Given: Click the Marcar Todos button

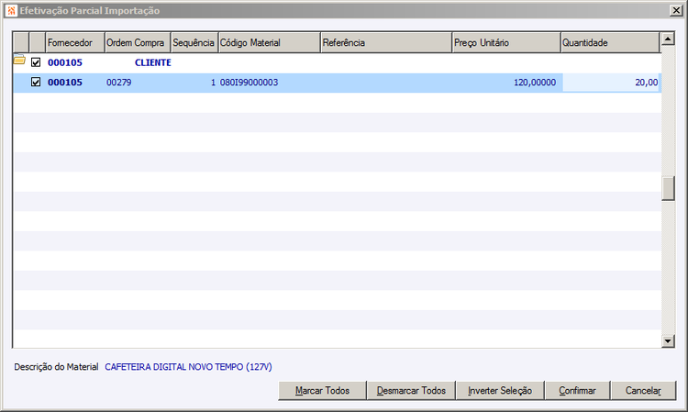Looking at the screenshot, I should click(323, 391).
